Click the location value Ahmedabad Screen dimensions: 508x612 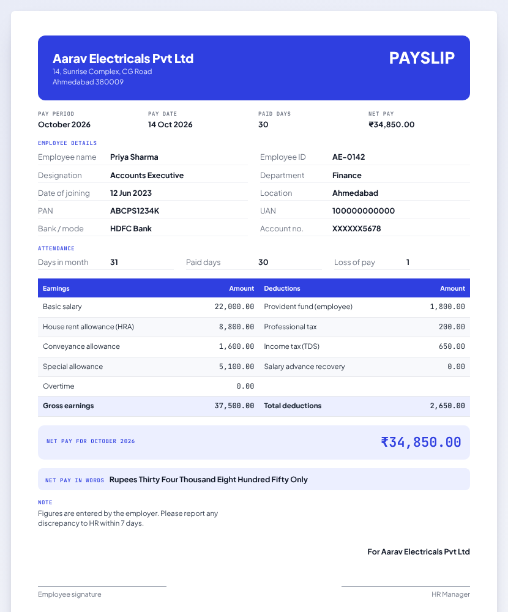click(355, 193)
